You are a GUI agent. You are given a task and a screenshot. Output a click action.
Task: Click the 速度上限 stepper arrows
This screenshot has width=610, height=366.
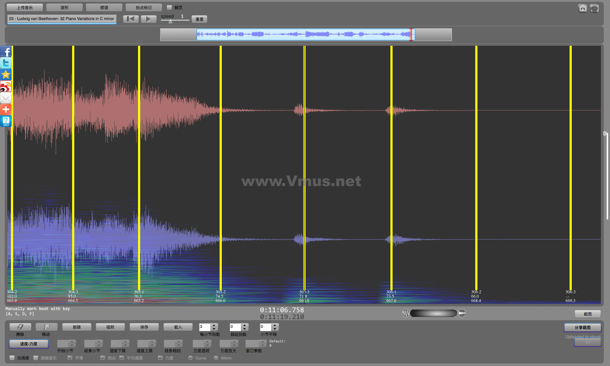coord(152,343)
